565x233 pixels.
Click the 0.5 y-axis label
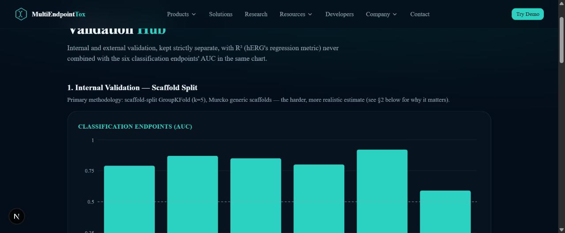(x=91, y=202)
